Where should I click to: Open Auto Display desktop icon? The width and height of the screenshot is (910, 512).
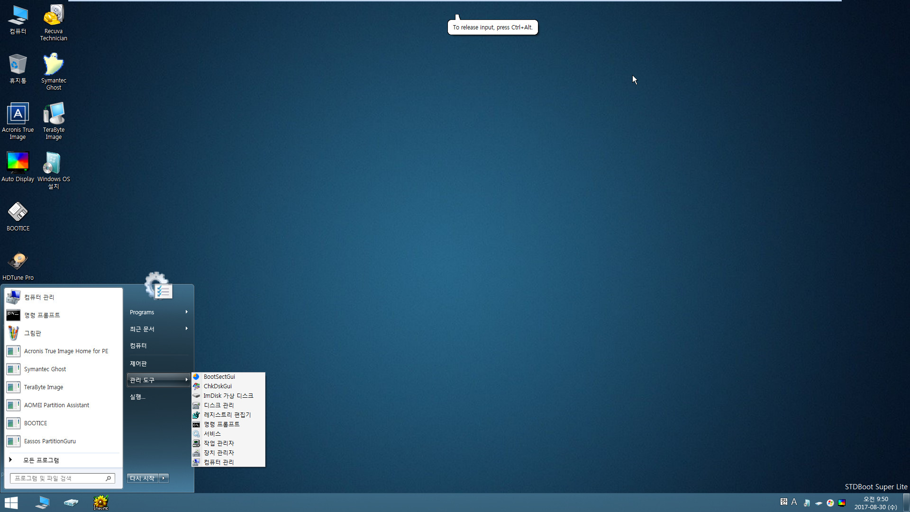18,167
